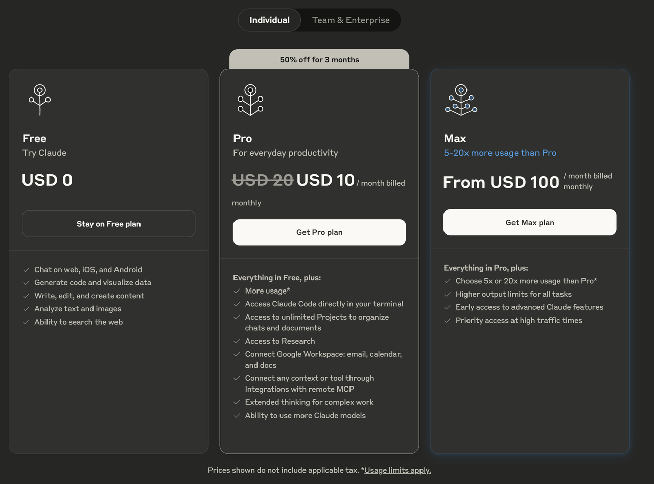Switch to Team & Enterprise plans

351,20
